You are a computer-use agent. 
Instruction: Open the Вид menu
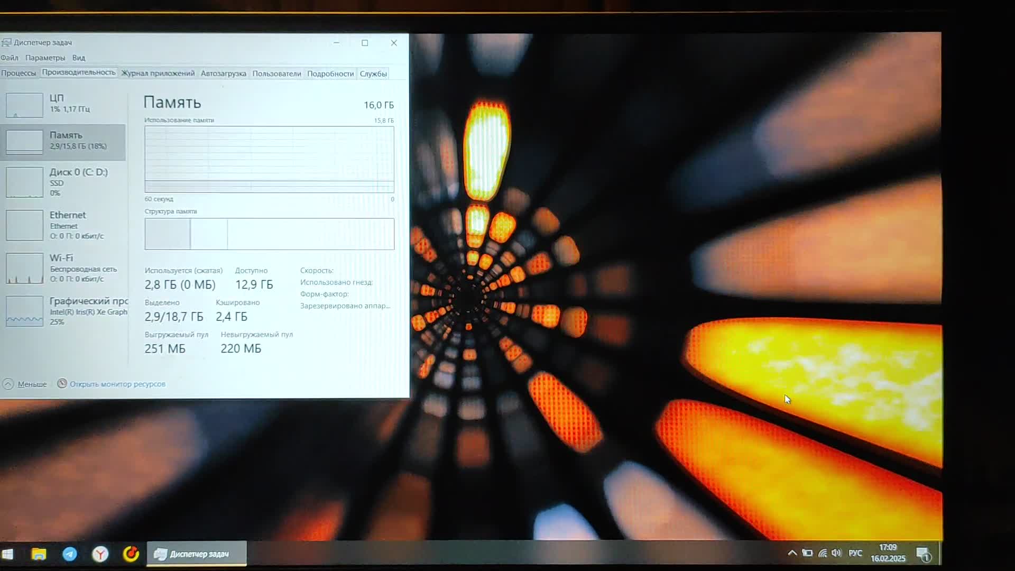tap(79, 58)
